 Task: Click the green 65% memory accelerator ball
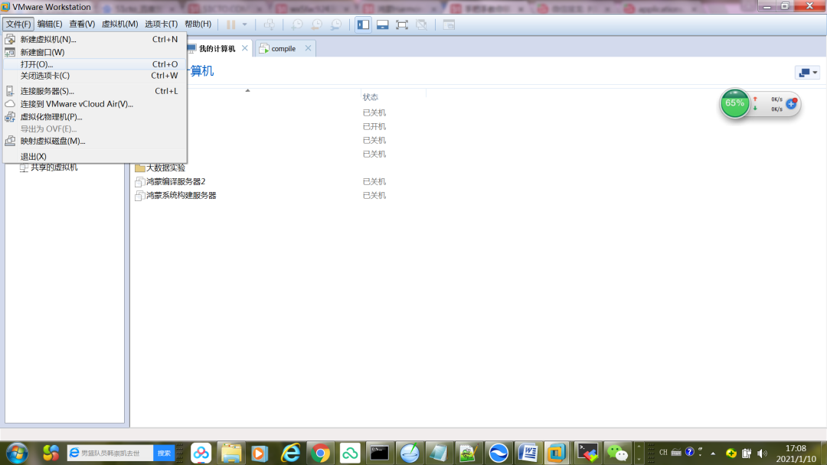click(x=734, y=103)
